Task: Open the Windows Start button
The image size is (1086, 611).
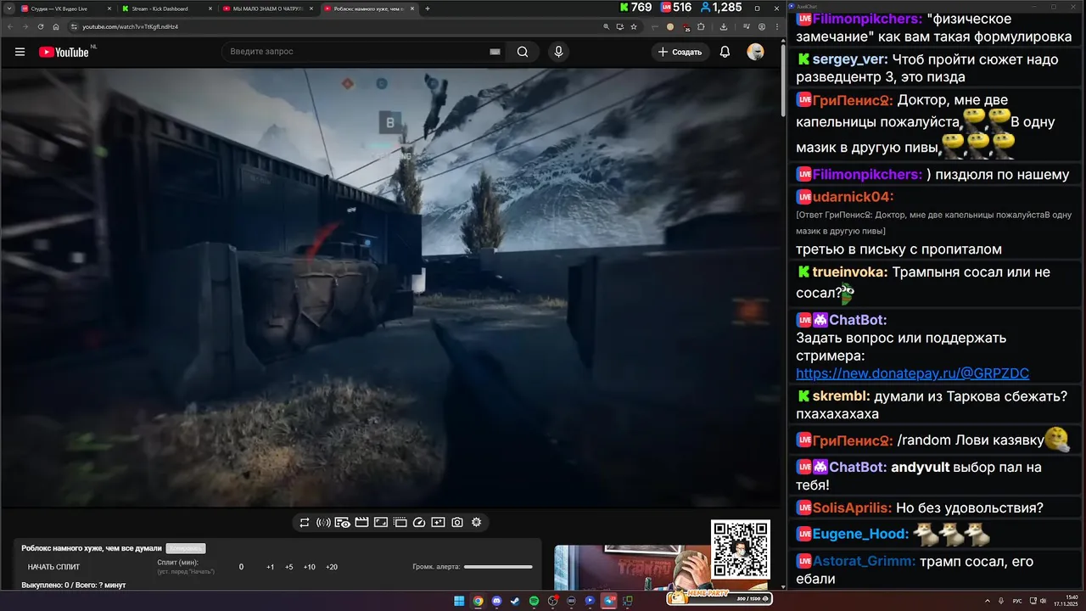Action: 459,601
